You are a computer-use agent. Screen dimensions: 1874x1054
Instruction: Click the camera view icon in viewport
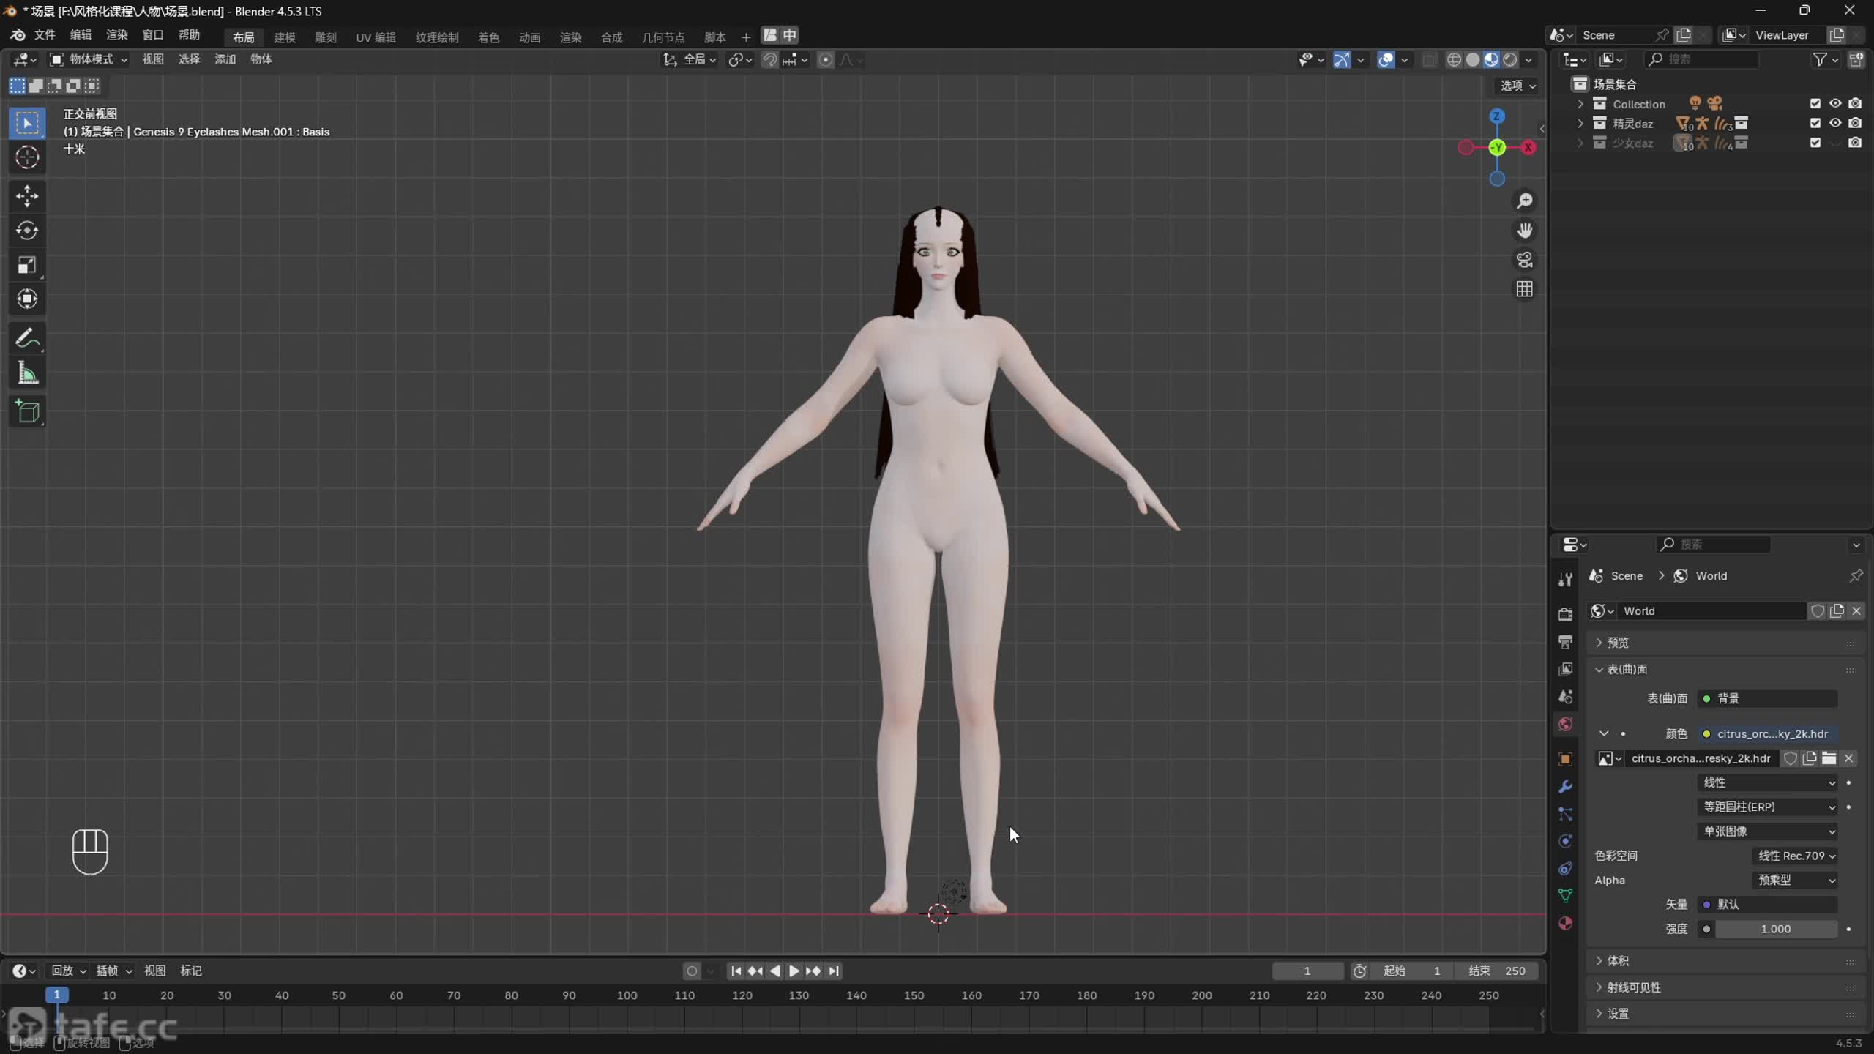(1524, 260)
